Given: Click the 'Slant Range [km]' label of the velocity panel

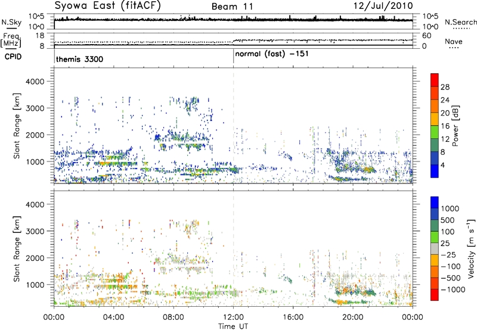Looking at the screenshot, I should coord(17,248).
